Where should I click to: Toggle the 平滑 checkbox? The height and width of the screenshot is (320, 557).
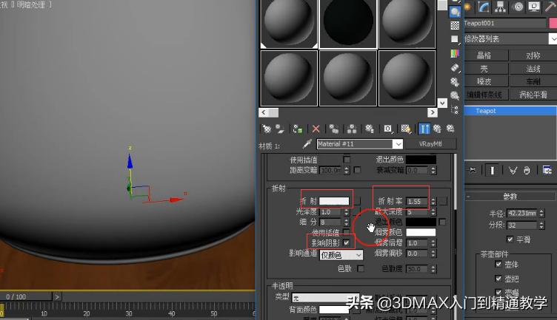point(510,239)
